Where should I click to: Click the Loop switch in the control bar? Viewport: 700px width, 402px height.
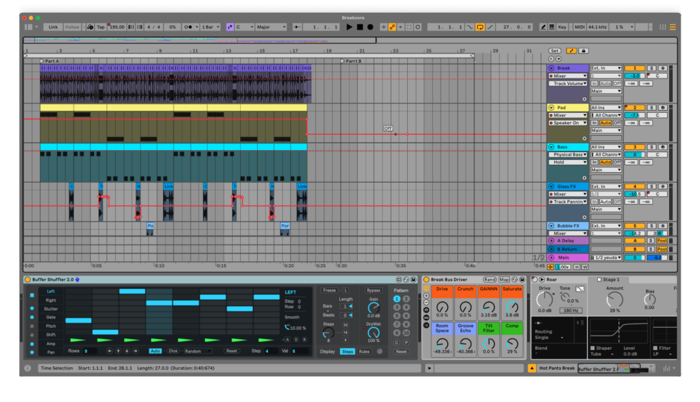pyautogui.click(x=480, y=27)
